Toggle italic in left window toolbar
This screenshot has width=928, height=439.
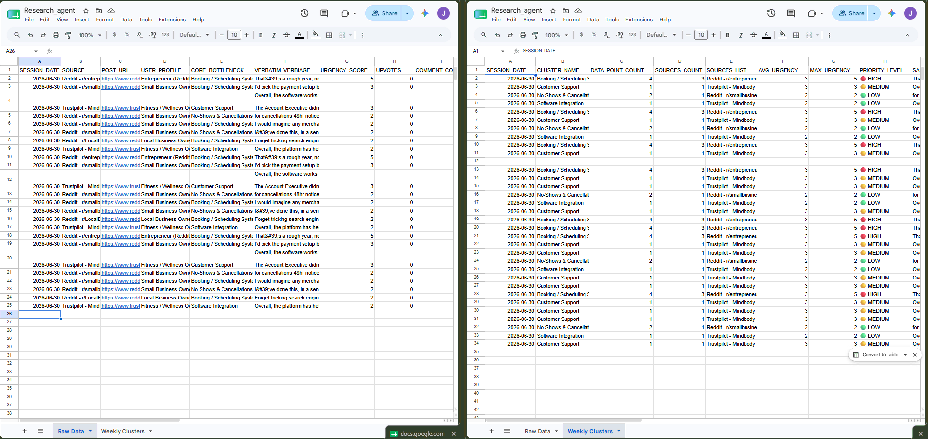pos(274,35)
